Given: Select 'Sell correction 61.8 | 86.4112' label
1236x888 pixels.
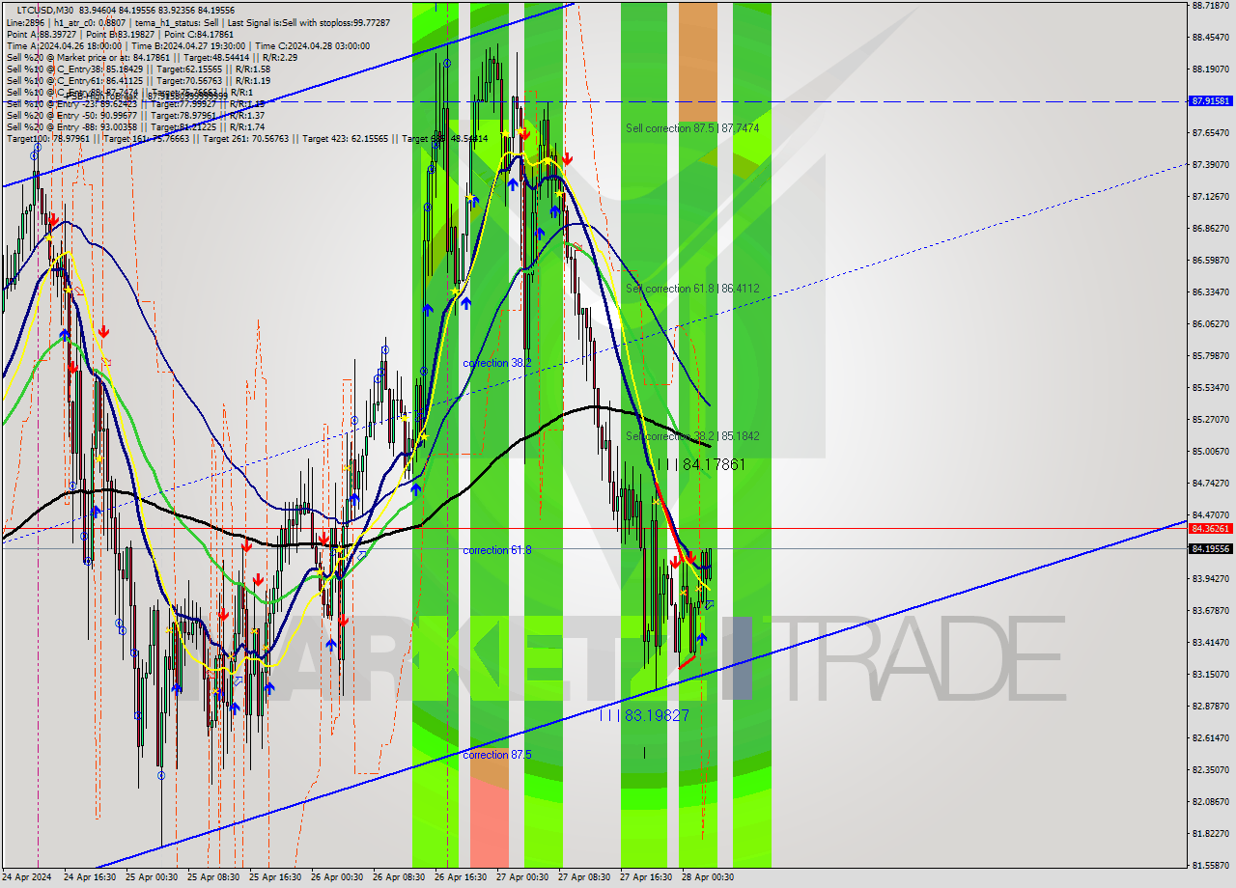Looking at the screenshot, I should (691, 288).
